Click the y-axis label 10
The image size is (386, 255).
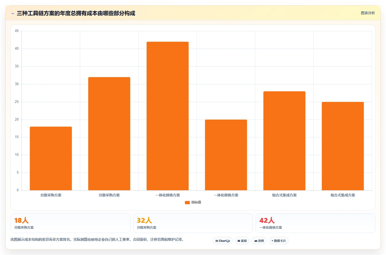pyautogui.click(x=17, y=155)
